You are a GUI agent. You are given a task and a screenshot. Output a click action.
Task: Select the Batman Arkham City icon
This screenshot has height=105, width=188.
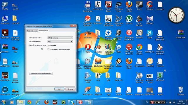coord(108,21)
